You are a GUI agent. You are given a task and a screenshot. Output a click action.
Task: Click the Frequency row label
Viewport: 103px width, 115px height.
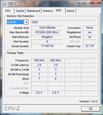pyautogui.click(x=22, y=60)
